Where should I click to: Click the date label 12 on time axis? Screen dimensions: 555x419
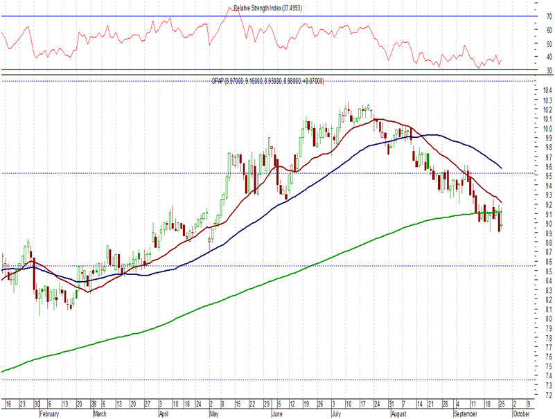click(292, 404)
